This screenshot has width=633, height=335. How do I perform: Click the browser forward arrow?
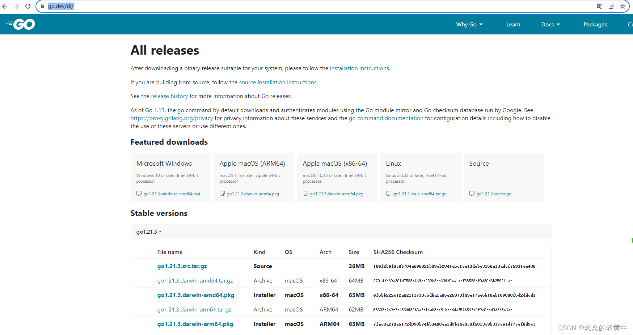point(16,6)
